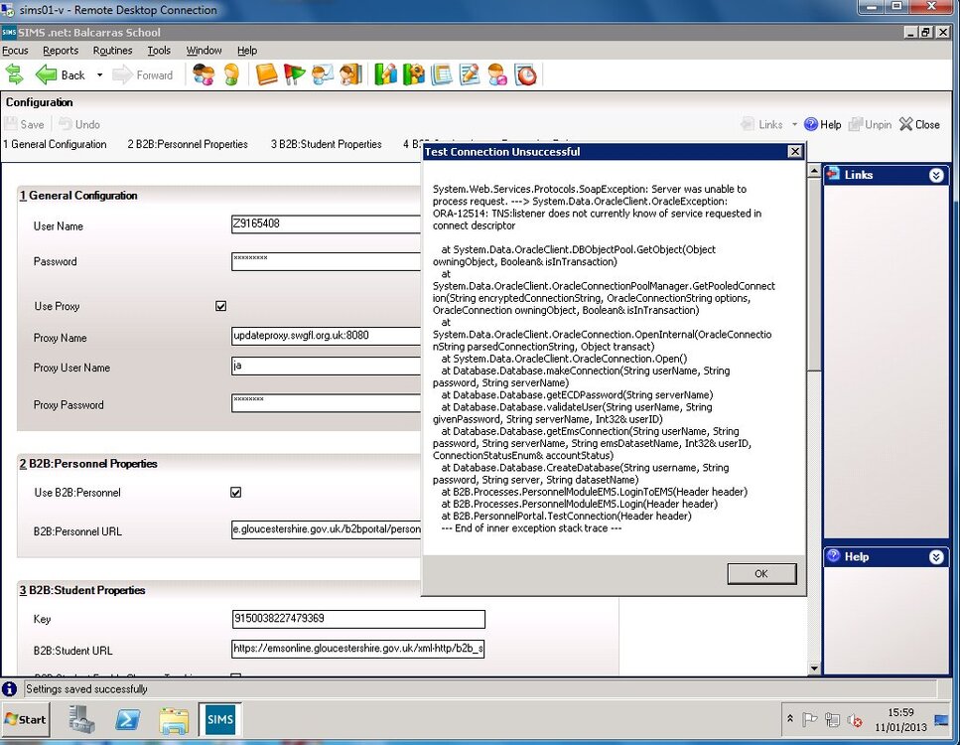
Task: Open Server Manager from the taskbar
Action: pyautogui.click(x=81, y=720)
